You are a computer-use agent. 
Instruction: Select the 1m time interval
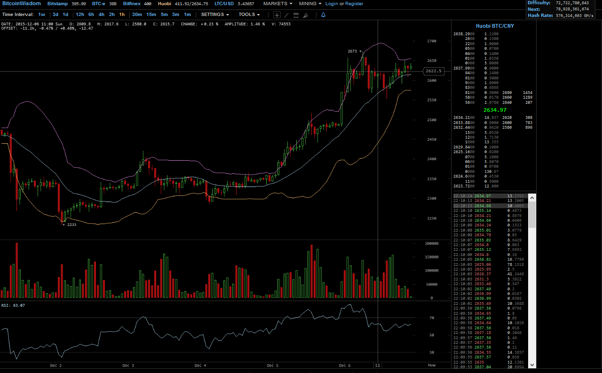point(187,15)
